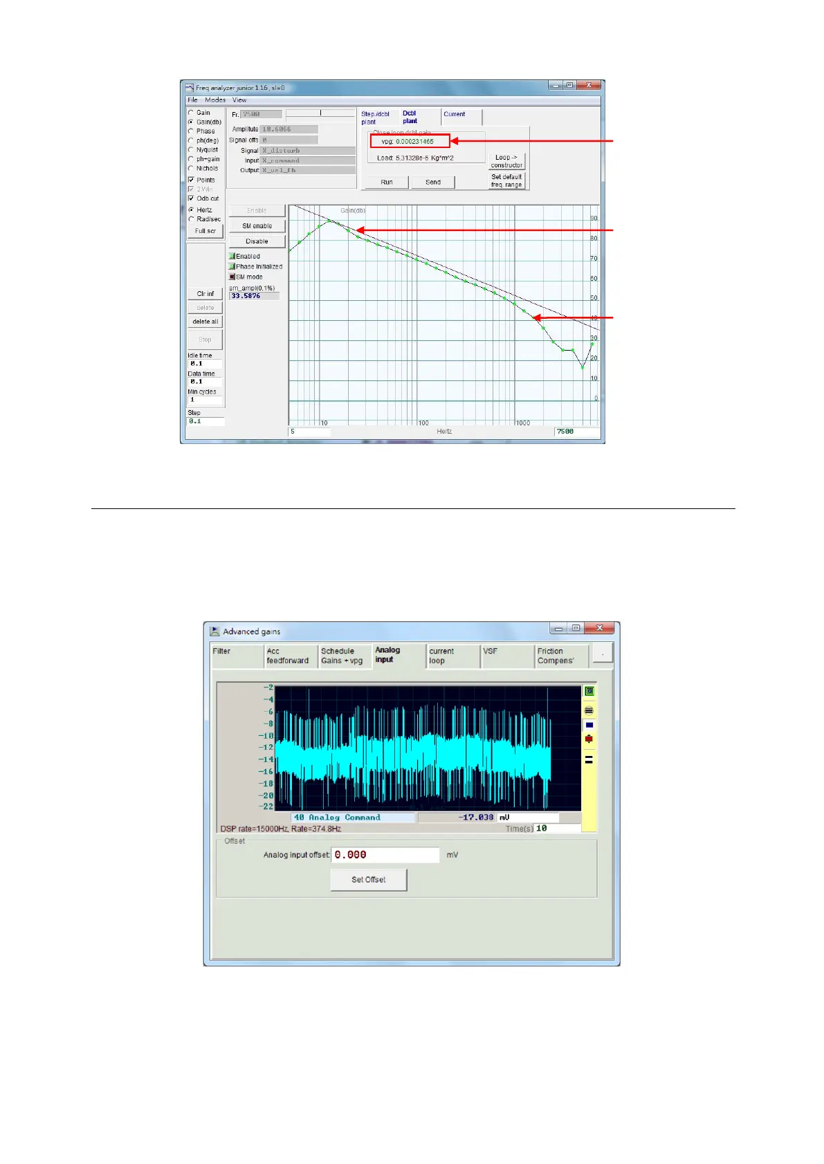
Task: Click the minimum frequency field showing 5
Action: (x=309, y=432)
